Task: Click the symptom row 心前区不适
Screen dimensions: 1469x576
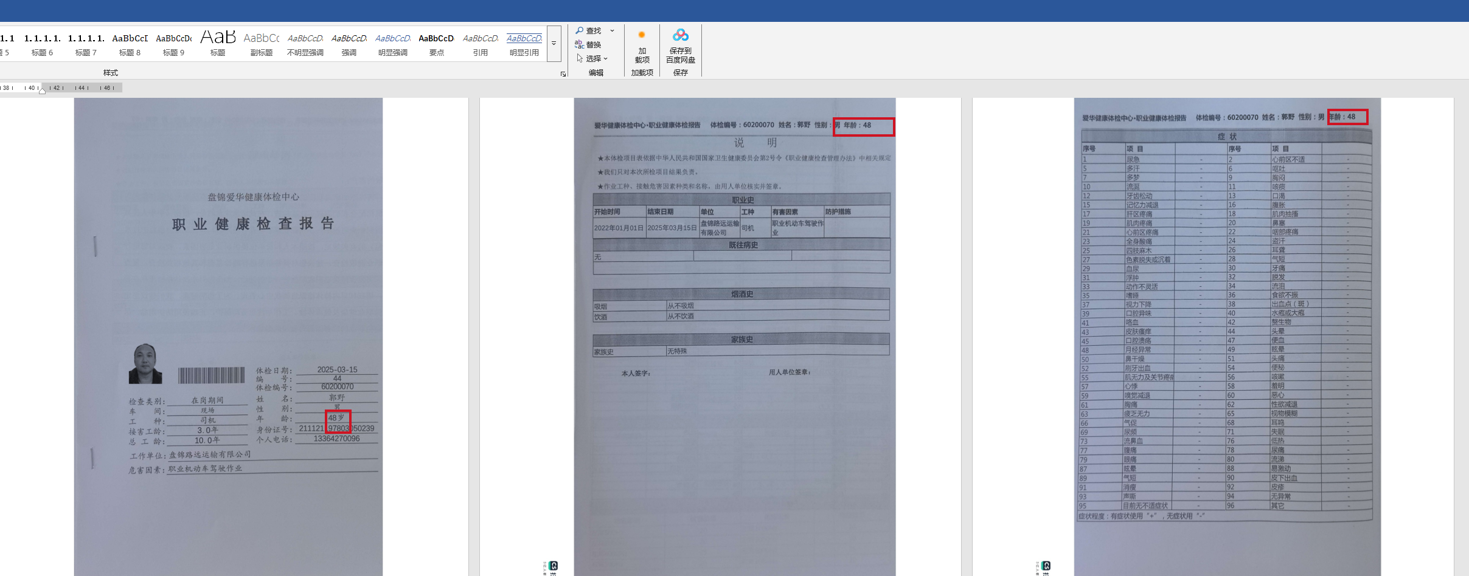Action: [1288, 160]
